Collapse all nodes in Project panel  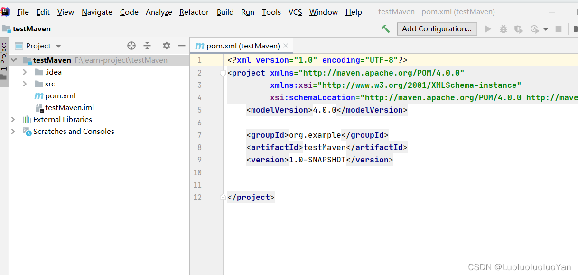[147, 46]
